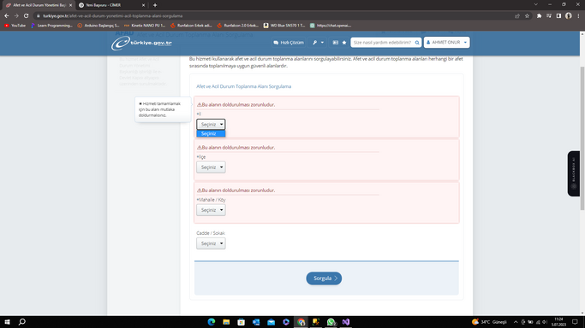Focus the 'Size nasıl yardım edebilirim?' search box
This screenshot has height=328, width=585.
click(382, 43)
